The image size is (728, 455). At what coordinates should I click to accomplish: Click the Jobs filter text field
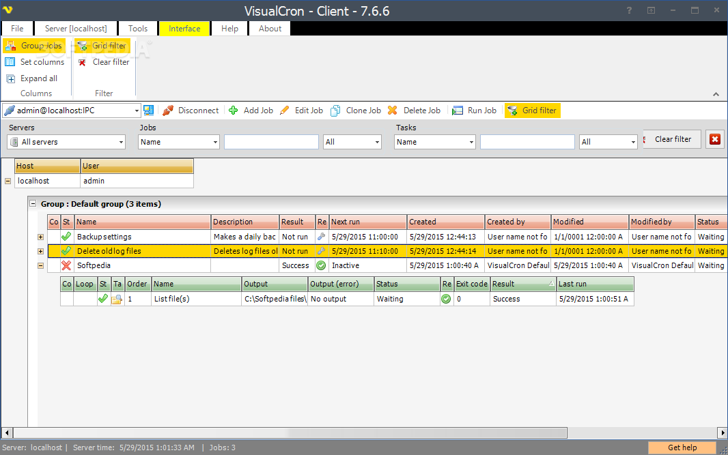coord(271,142)
